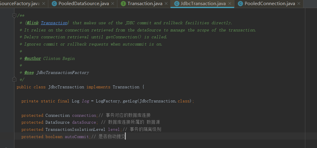Click the interface icon on Transaction.java tab

coord(123,4)
